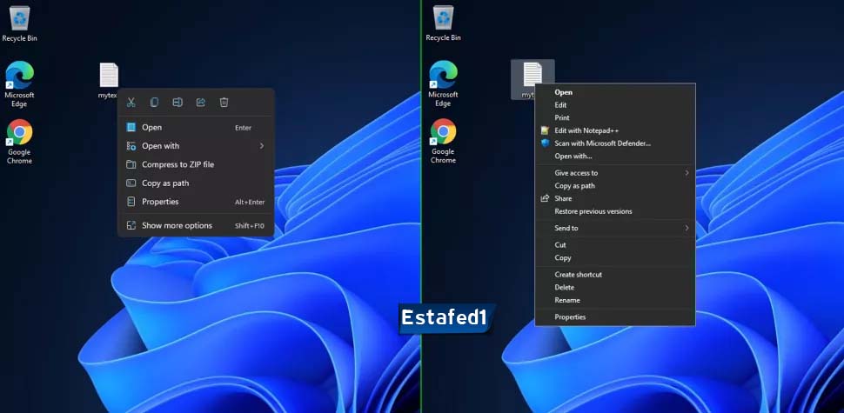Click the Cut scissors icon in left menu
The image size is (844, 413).
coord(131,103)
